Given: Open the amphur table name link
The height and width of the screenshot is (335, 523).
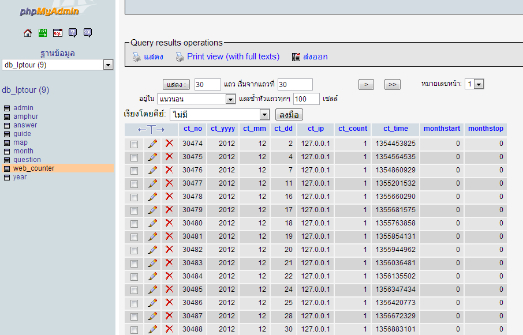Looking at the screenshot, I should [x=25, y=116].
